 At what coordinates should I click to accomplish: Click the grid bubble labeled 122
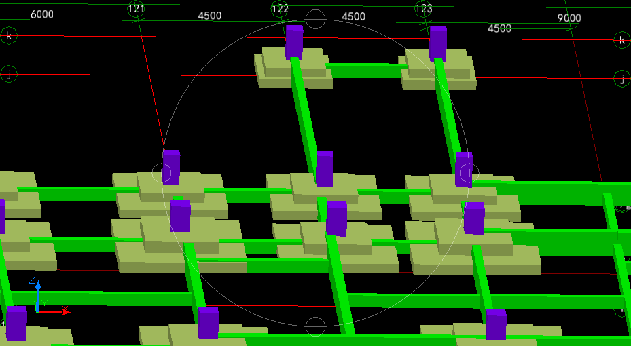[x=280, y=9]
